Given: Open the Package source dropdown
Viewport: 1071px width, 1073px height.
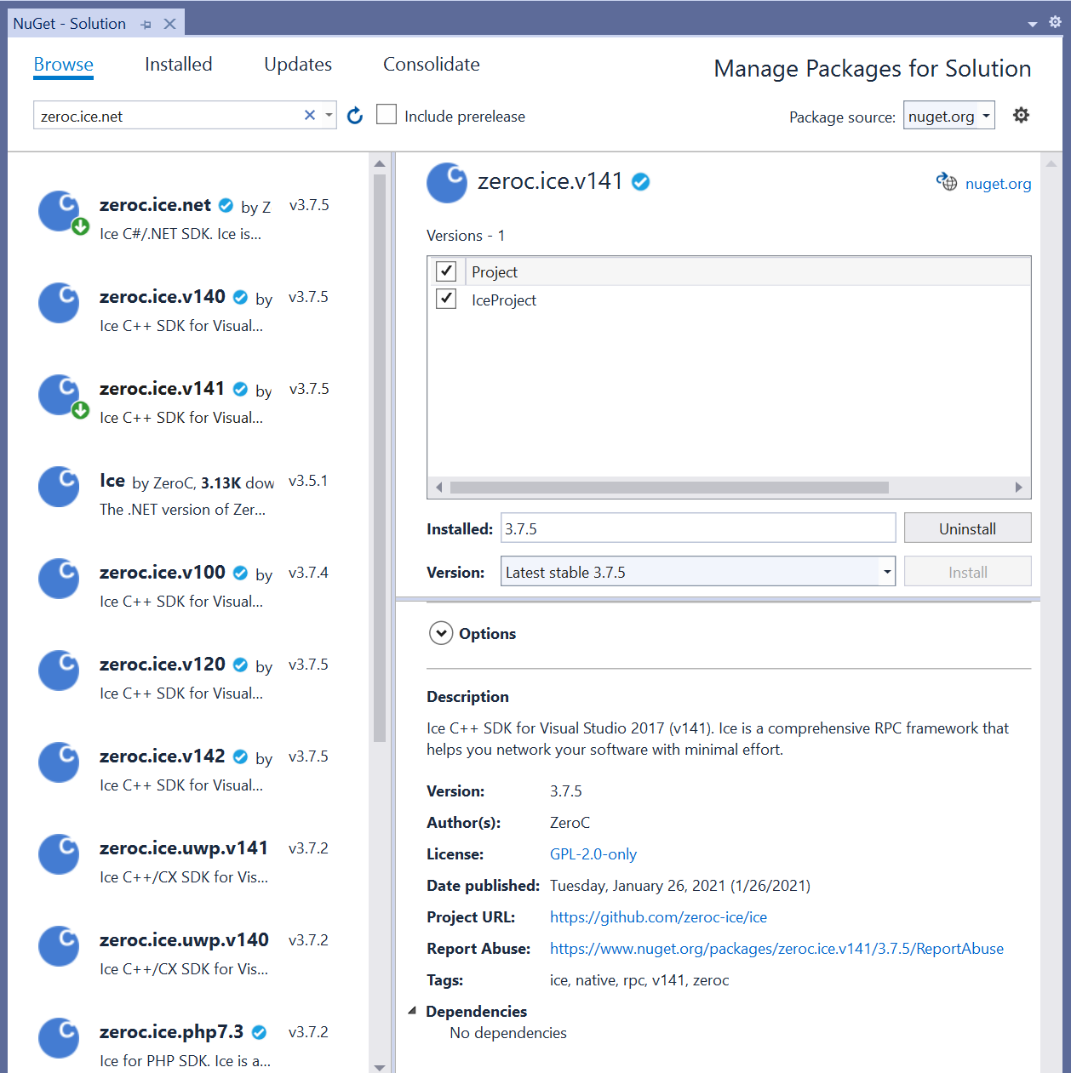Looking at the screenshot, I should pyautogui.click(x=948, y=116).
